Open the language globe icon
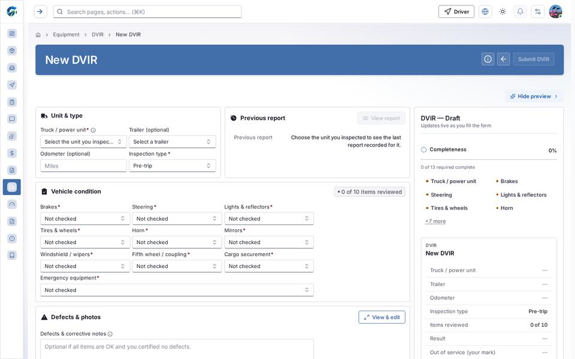This screenshot has width=575, height=359. coord(485,12)
